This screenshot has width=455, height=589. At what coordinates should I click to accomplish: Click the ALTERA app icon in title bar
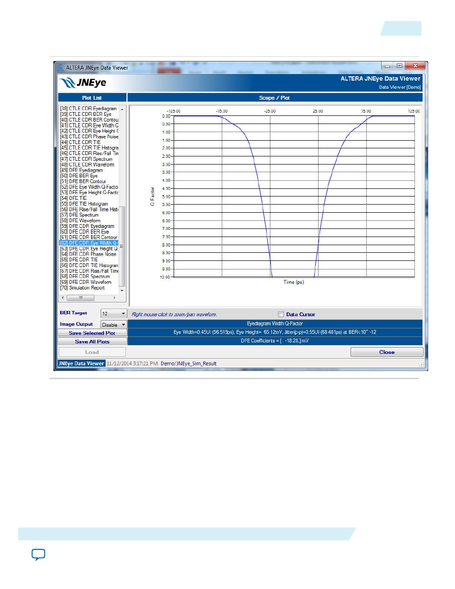[61, 68]
